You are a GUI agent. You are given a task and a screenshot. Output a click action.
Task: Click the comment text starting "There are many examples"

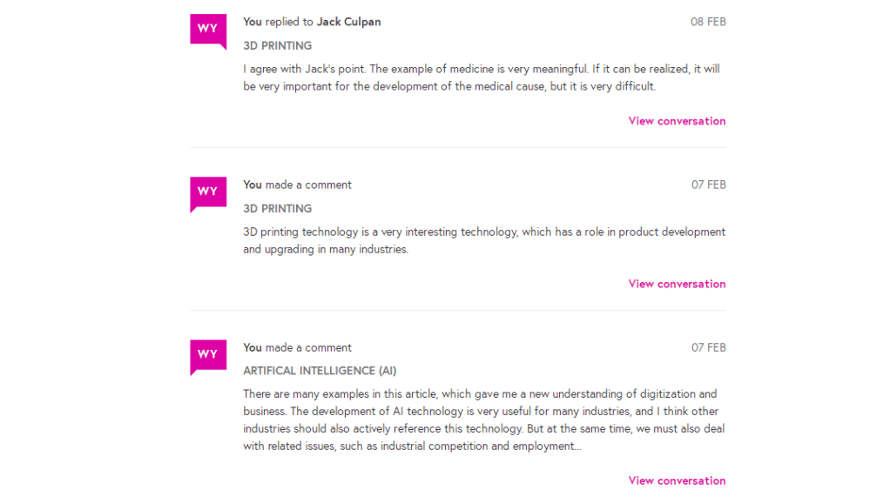tap(483, 420)
